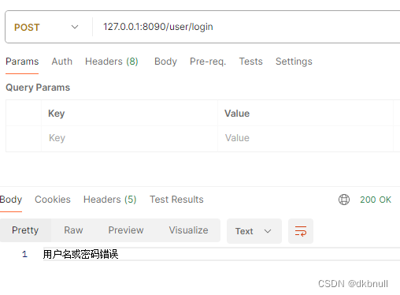
Task: Toggle the wrap lines icon
Action: click(x=301, y=231)
